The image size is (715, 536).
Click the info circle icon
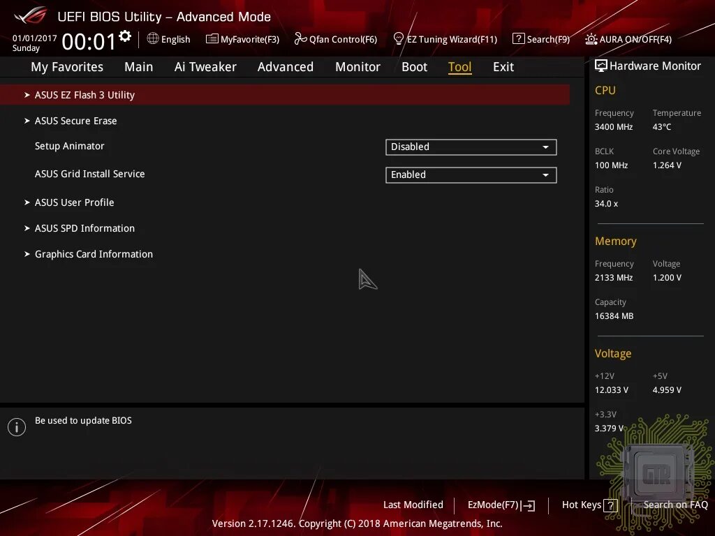pyautogui.click(x=17, y=427)
